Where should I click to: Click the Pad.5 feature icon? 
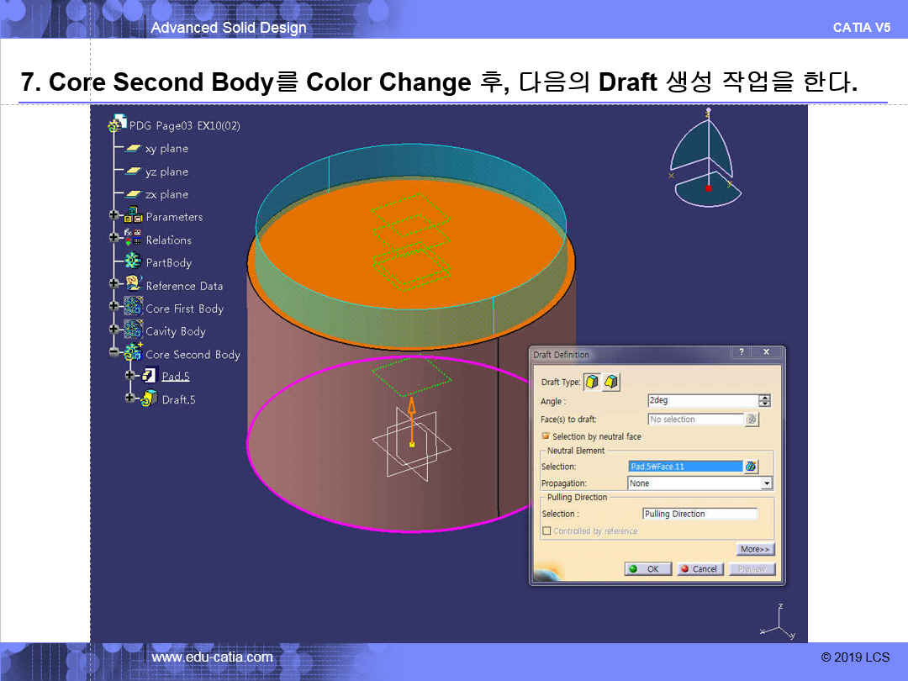(149, 376)
